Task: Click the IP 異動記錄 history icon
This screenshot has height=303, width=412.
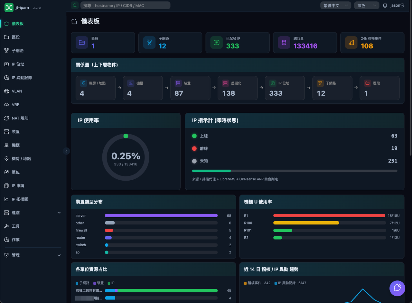Action: [x=6, y=78]
